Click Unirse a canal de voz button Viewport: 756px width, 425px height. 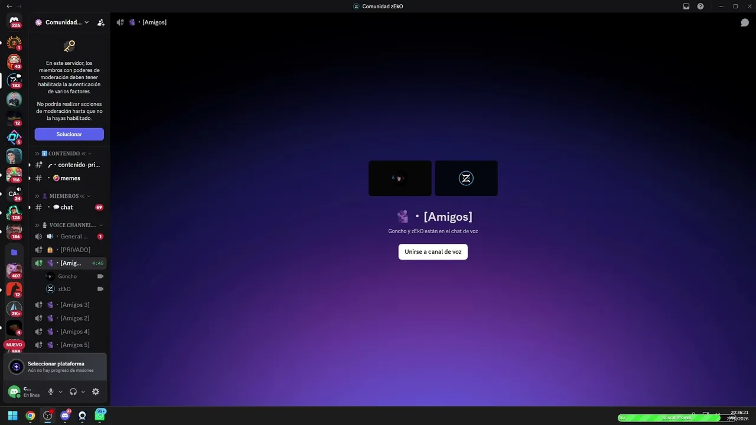[433, 251]
